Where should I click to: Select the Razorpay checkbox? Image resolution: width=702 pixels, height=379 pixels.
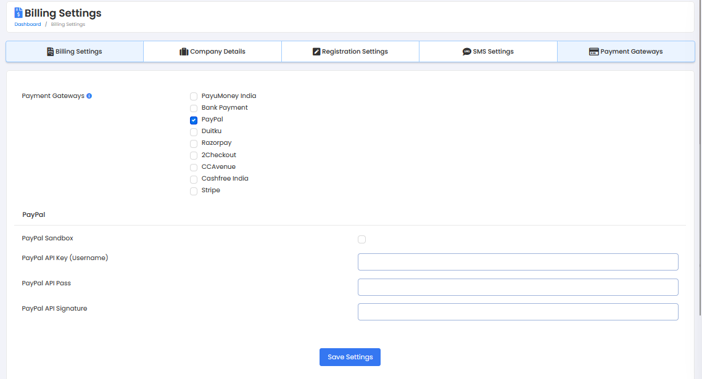(194, 144)
